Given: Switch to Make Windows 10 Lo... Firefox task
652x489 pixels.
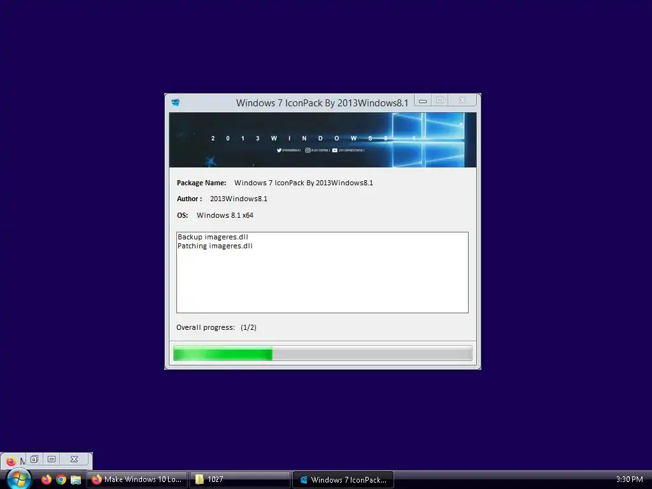Looking at the screenshot, I should pos(137,479).
